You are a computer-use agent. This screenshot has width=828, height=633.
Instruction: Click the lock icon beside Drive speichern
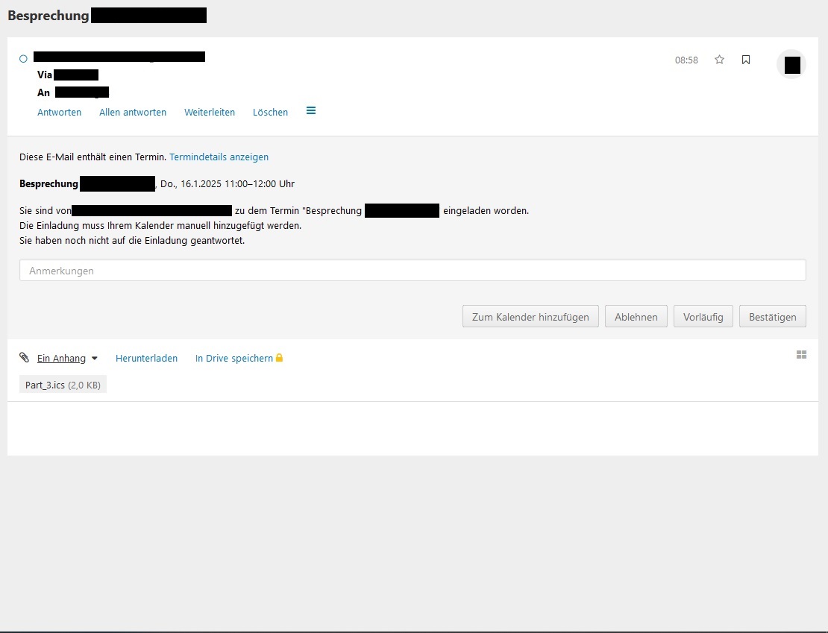[279, 357]
